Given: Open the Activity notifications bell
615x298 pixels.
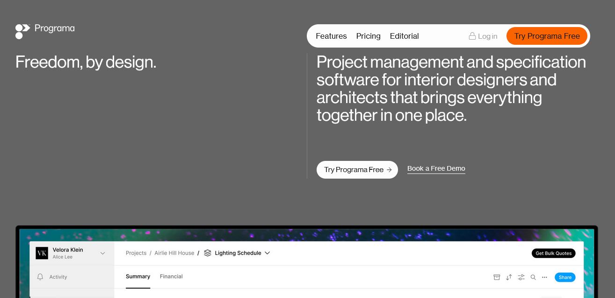Looking at the screenshot, I should pos(40,277).
